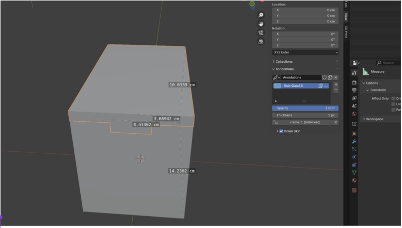
Task: Click the viewport zoom magnifier icon
Action: (261, 15)
